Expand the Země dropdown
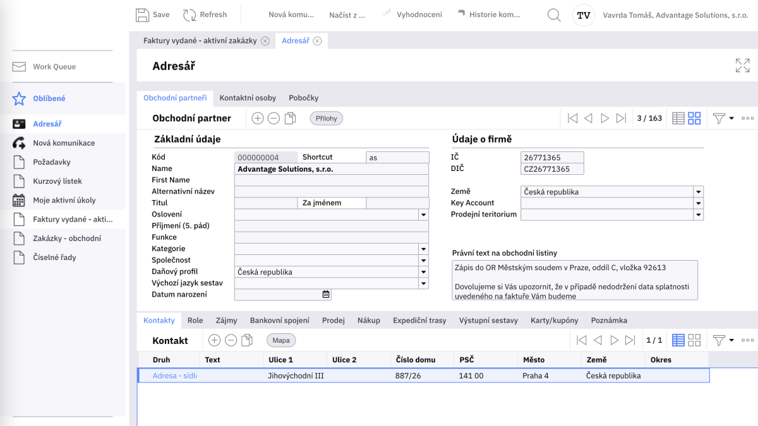Viewport: 758px width, 426px height. 698,192
